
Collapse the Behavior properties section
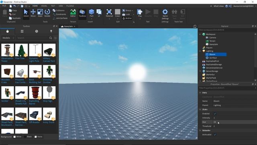[200, 130]
